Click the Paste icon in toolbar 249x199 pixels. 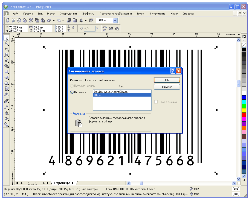point(43,20)
